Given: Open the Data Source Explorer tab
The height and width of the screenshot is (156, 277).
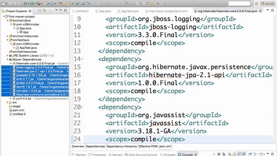Looking at the screenshot, I should (141, 154).
